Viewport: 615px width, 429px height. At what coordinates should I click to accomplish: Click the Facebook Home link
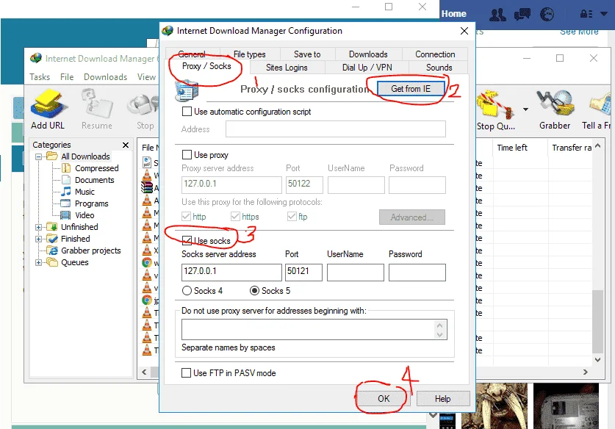(x=454, y=14)
